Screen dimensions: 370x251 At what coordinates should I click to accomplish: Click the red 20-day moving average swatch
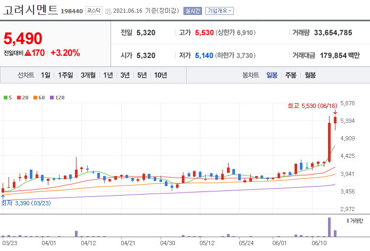click(19, 97)
